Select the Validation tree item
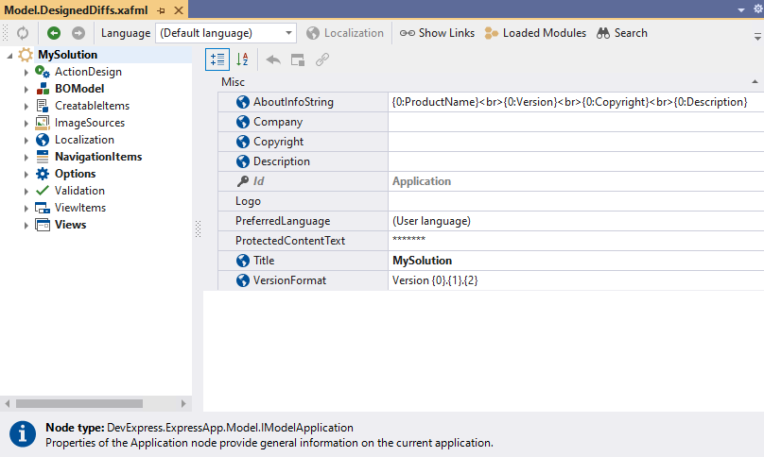The width and height of the screenshot is (764, 457). pos(79,191)
